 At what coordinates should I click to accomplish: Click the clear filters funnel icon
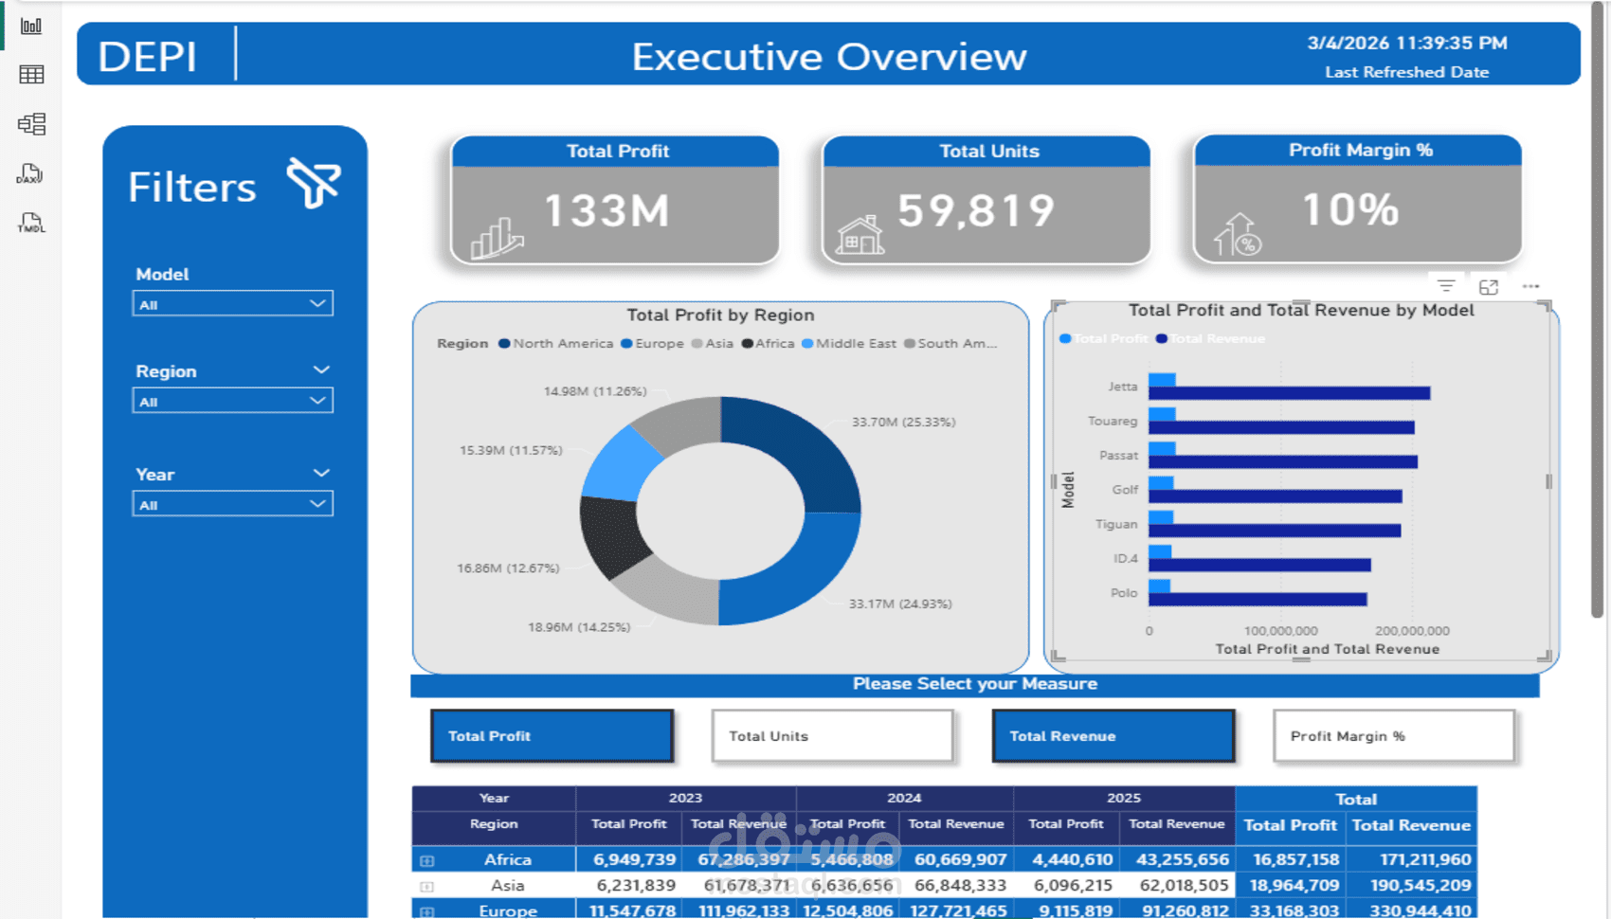click(314, 182)
